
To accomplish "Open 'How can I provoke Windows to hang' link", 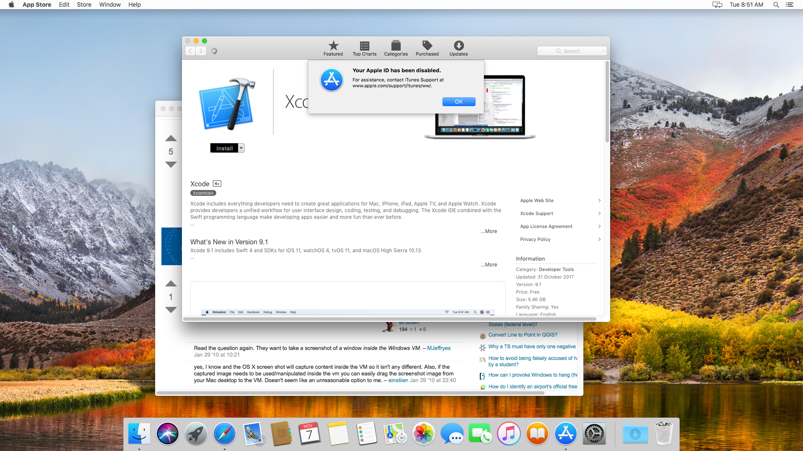I will coord(532,375).
